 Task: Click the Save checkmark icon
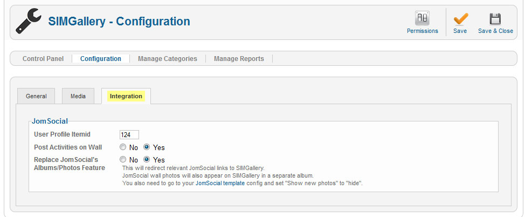click(x=460, y=19)
